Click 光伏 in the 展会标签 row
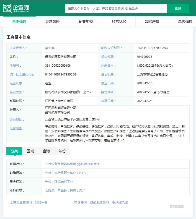 [x=48, y=182]
